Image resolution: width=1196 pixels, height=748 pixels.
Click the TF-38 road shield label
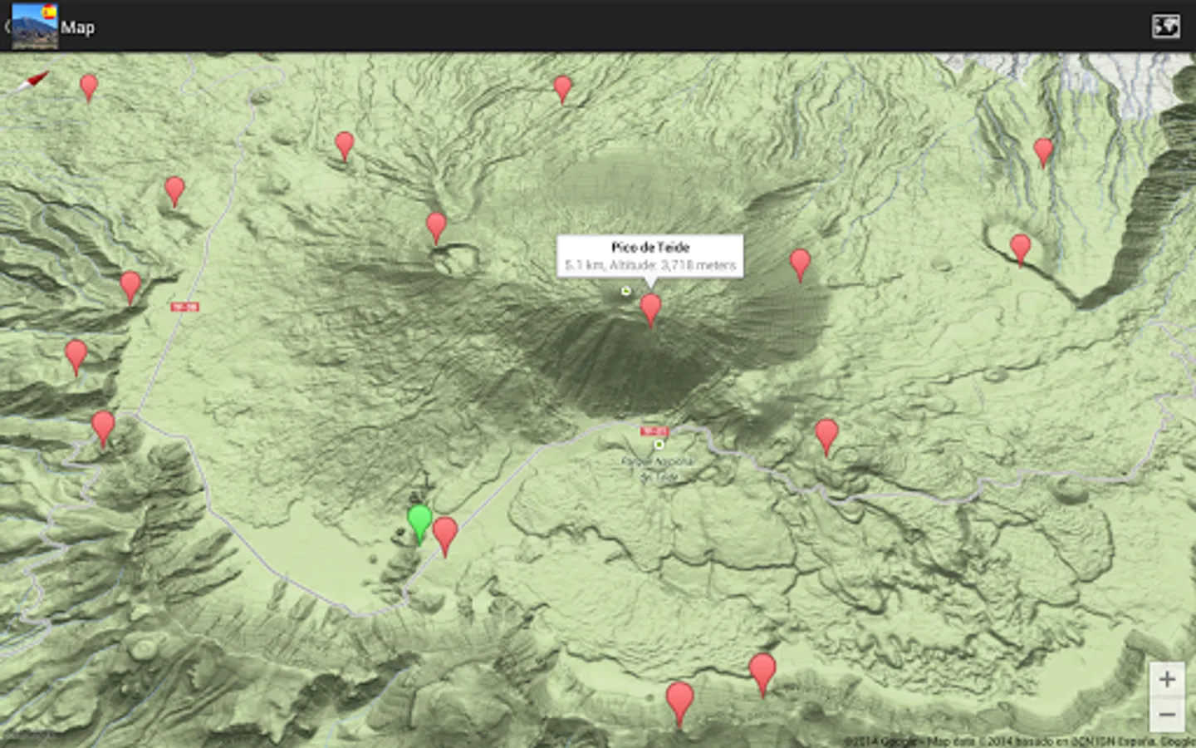coord(186,305)
